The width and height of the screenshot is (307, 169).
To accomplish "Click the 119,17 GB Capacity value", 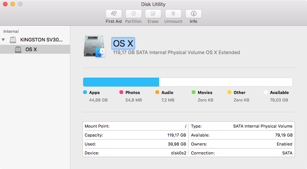I will pyautogui.click(x=177, y=135).
